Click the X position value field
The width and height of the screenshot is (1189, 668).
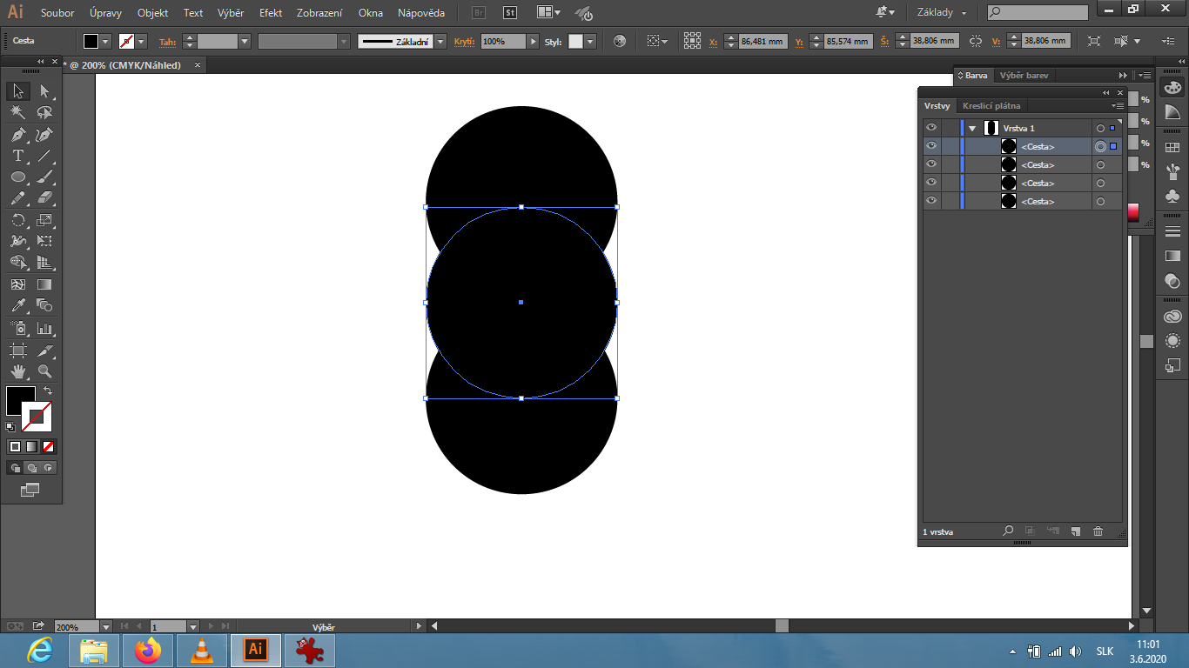point(762,42)
